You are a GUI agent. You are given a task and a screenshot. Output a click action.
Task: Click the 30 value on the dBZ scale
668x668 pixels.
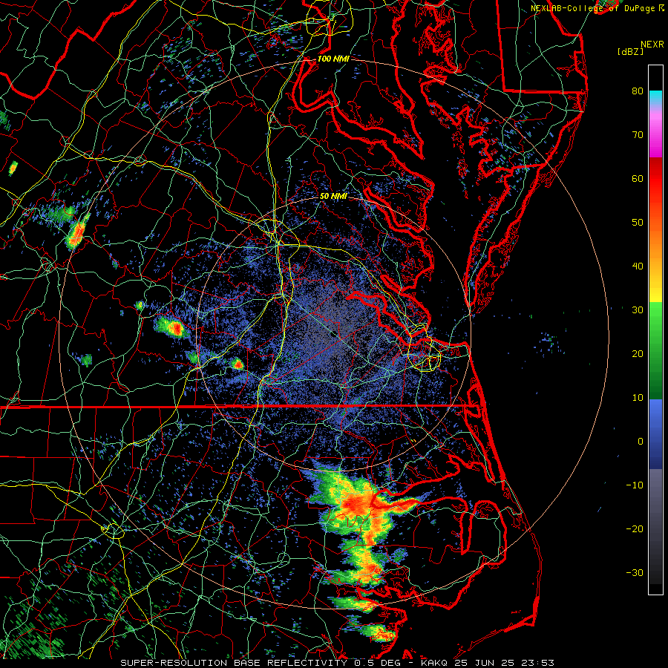coord(638,310)
